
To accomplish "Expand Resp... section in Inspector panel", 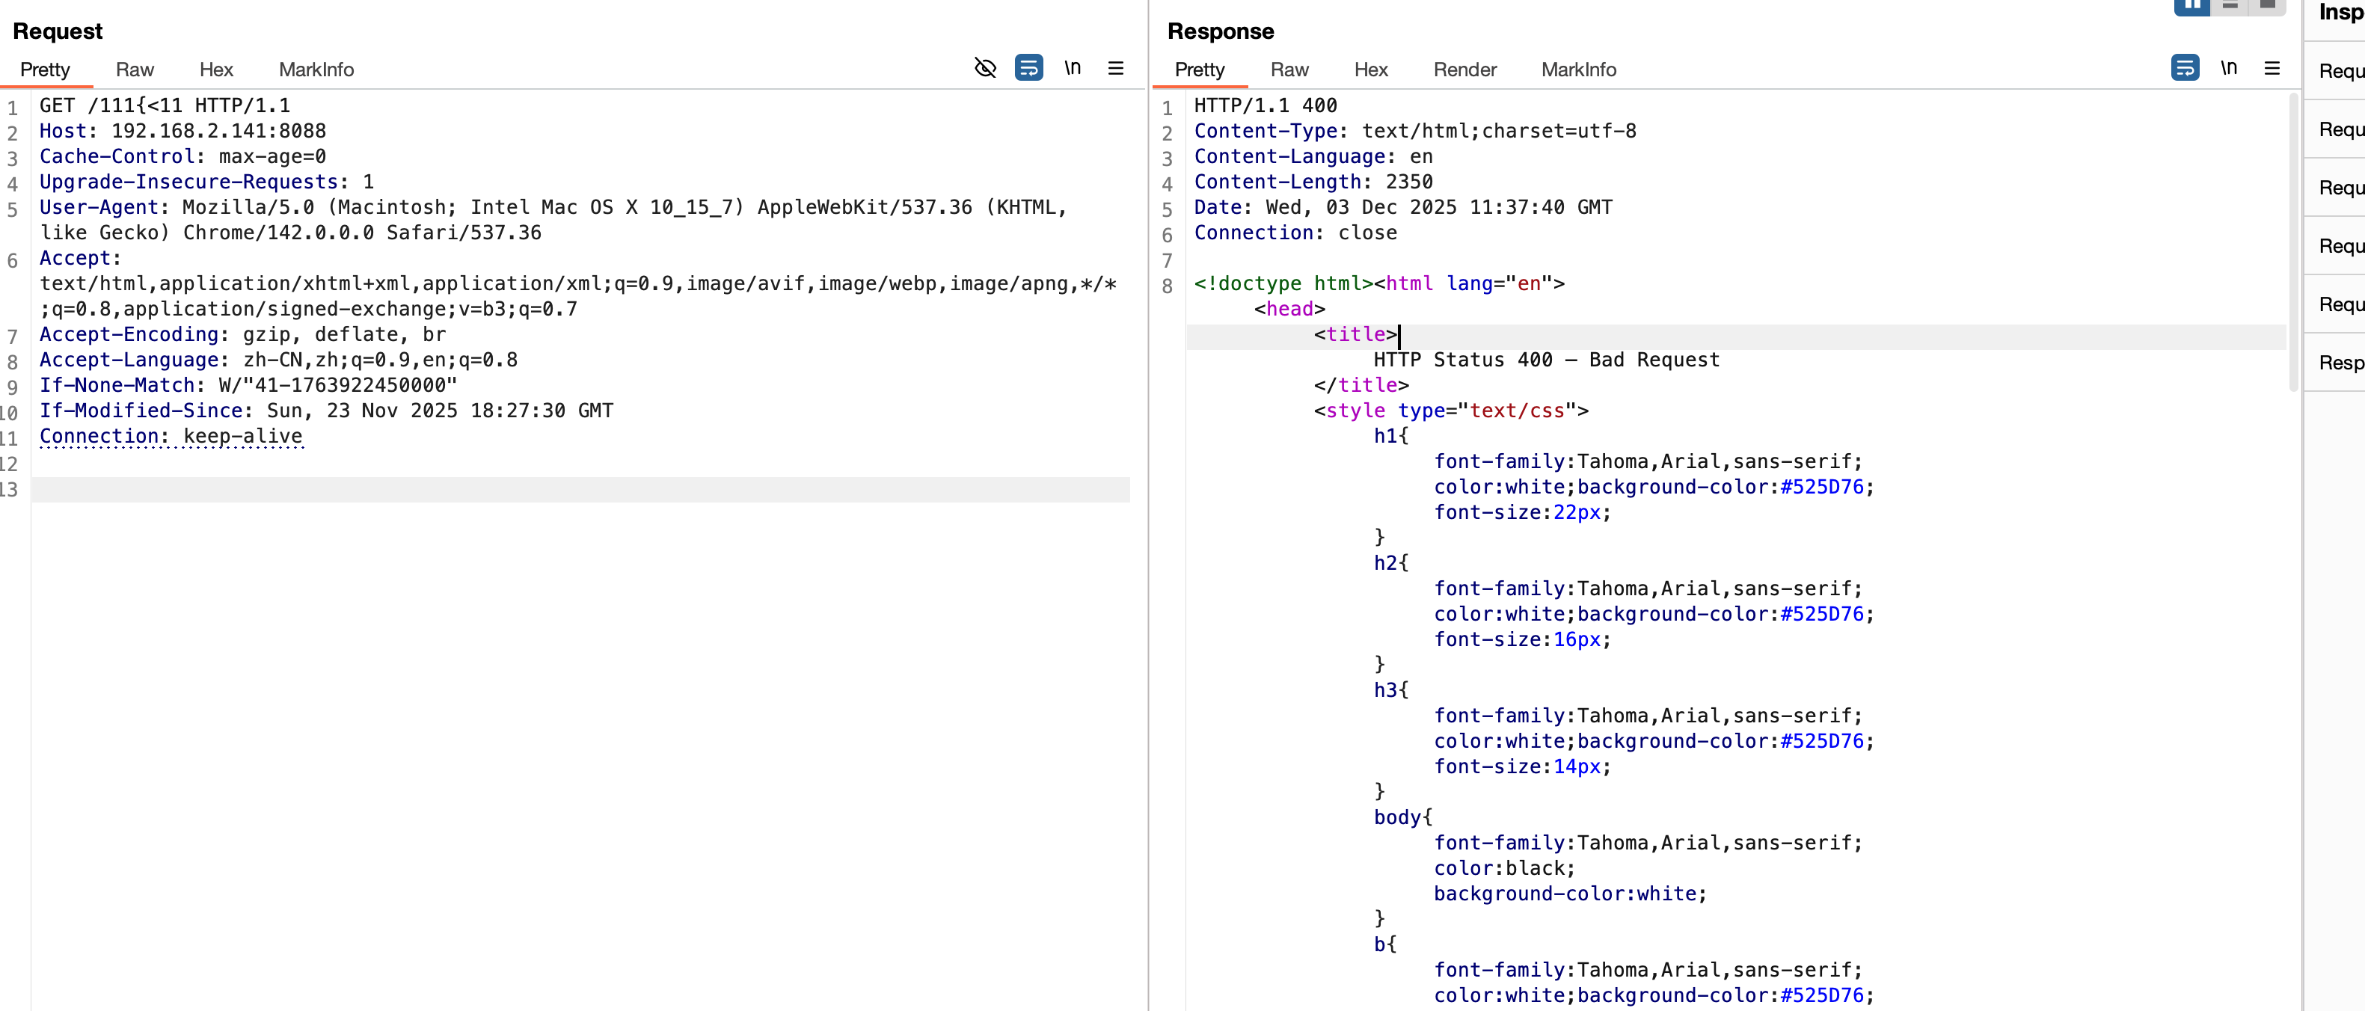I will pyautogui.click(x=2340, y=363).
